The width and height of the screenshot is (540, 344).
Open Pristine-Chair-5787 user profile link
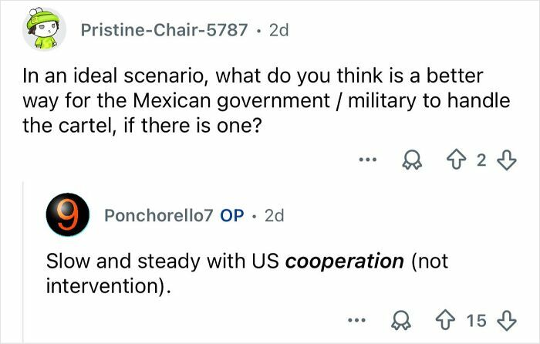click(x=164, y=30)
